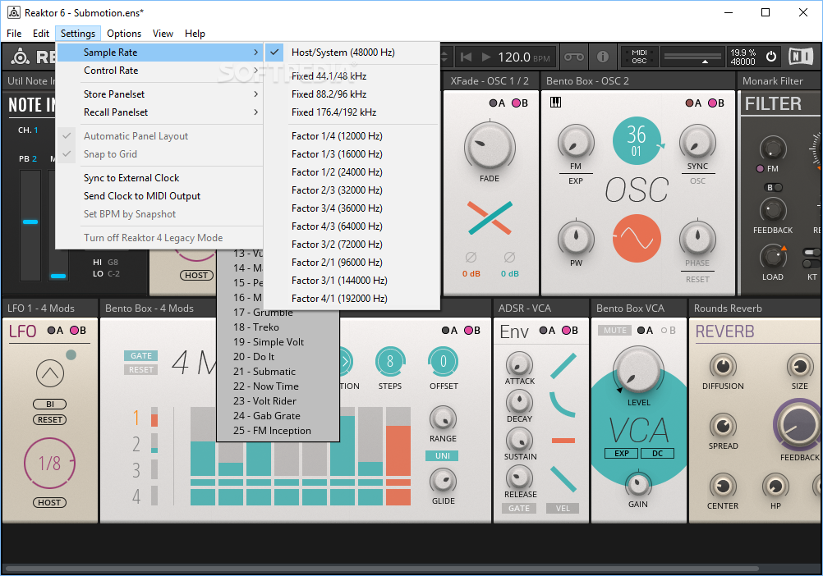This screenshot has width=823, height=576.
Task: Expand the Store Panelset submenu
Action: (x=159, y=94)
